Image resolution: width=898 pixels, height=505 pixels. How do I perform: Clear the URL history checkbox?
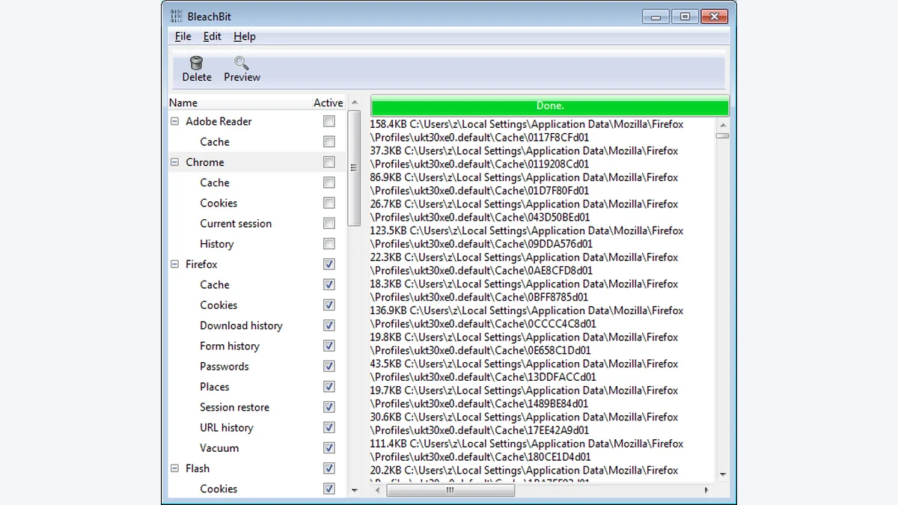click(329, 427)
